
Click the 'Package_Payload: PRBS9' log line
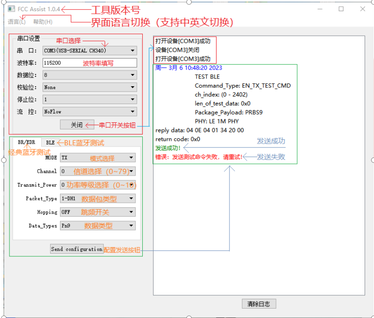tap(229, 113)
